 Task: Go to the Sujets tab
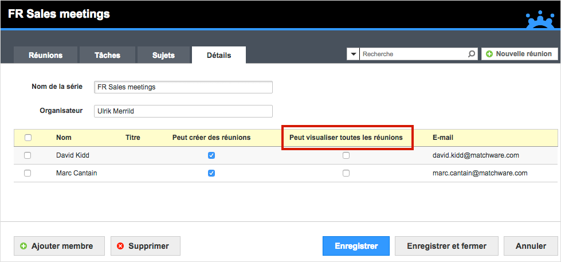[x=163, y=55]
